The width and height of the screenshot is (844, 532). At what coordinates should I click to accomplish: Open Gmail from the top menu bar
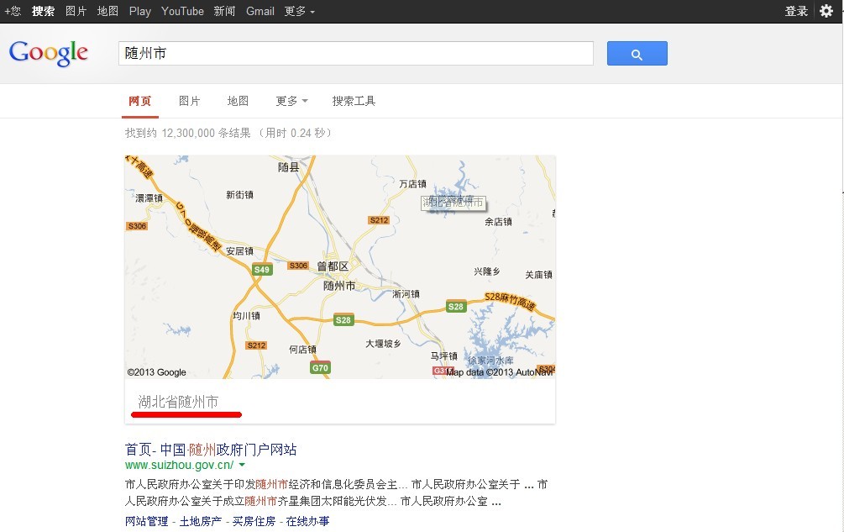[x=259, y=11]
